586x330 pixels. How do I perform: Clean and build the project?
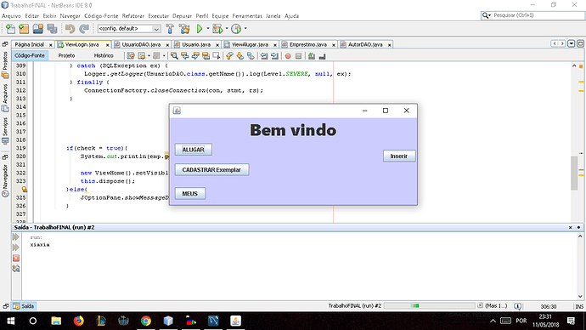[184, 28]
